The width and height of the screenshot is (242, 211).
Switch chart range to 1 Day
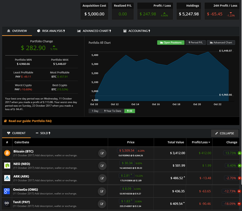(95, 111)
